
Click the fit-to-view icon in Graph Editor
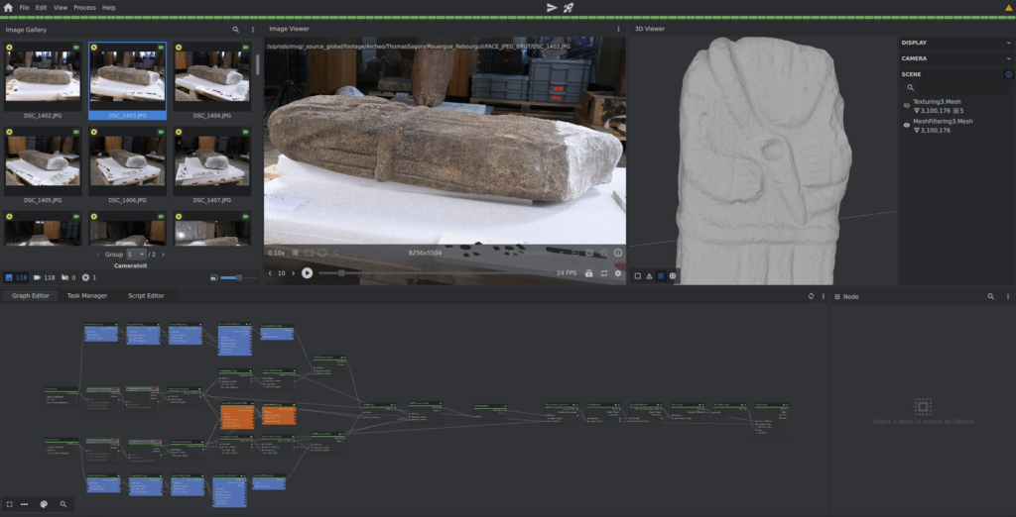coord(9,504)
